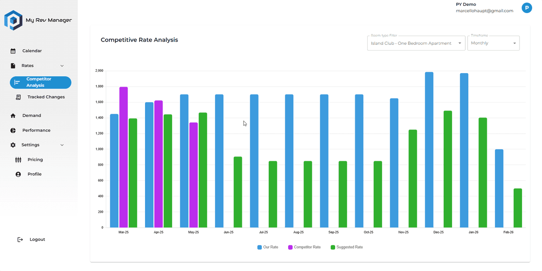Collapse the Rates sidebar section chevron
542x271 pixels.
click(x=63, y=65)
